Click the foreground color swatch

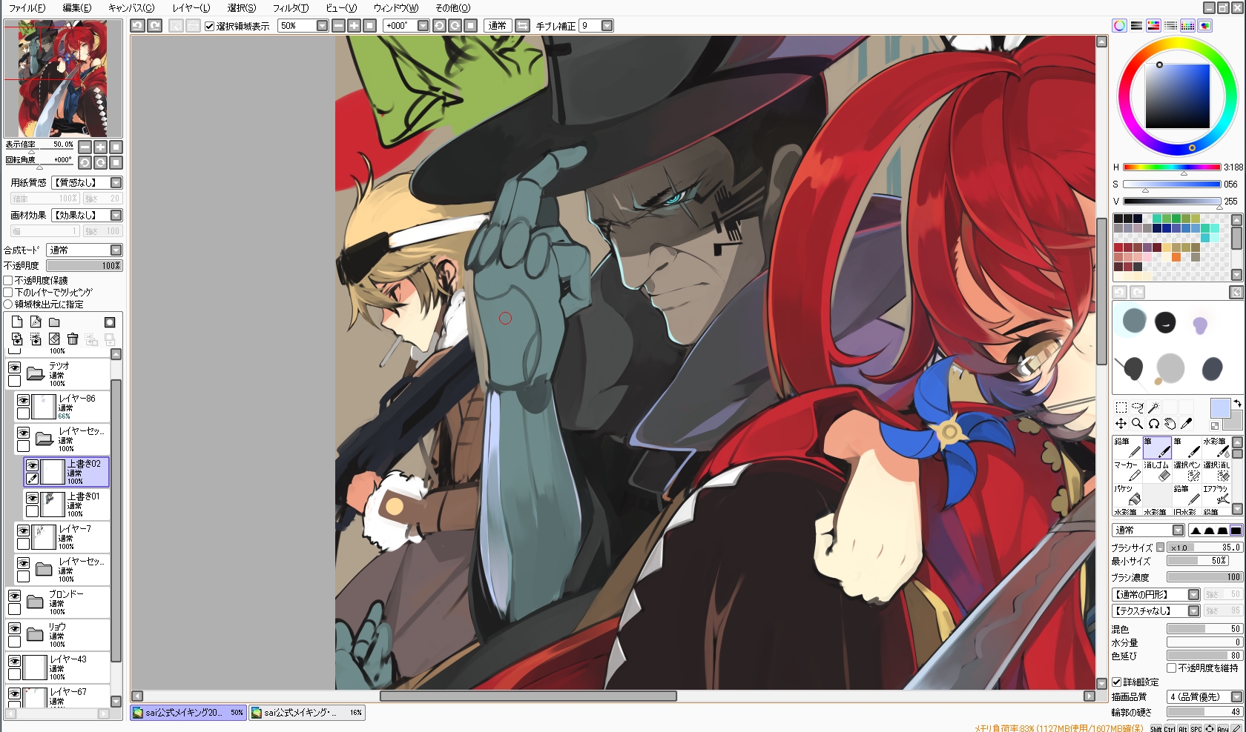(x=1220, y=408)
